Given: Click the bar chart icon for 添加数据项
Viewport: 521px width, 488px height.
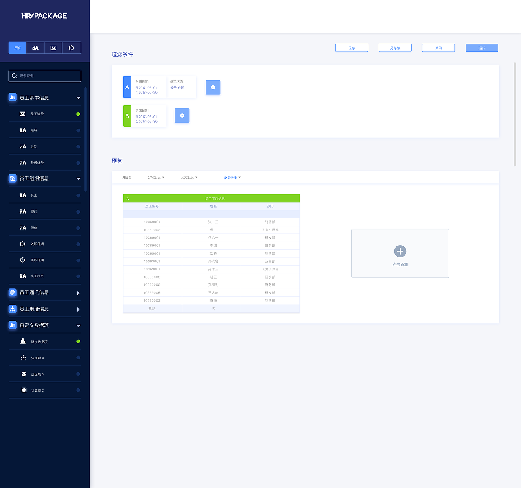Looking at the screenshot, I should tap(23, 341).
